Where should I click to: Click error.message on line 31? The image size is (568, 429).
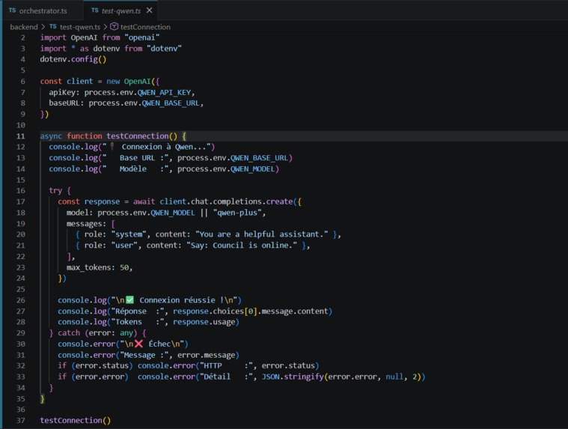(x=206, y=355)
